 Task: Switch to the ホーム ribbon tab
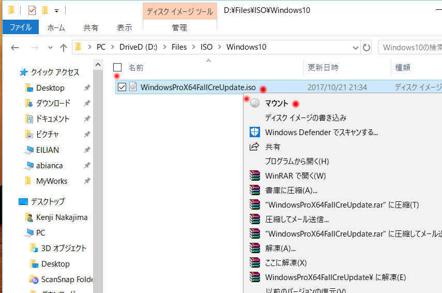(x=56, y=27)
